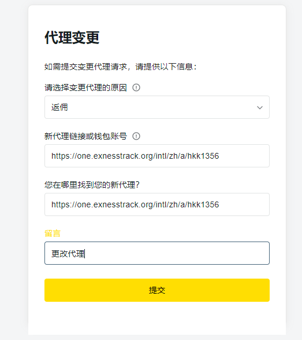Open the 返佣 reason combo box

(157, 107)
